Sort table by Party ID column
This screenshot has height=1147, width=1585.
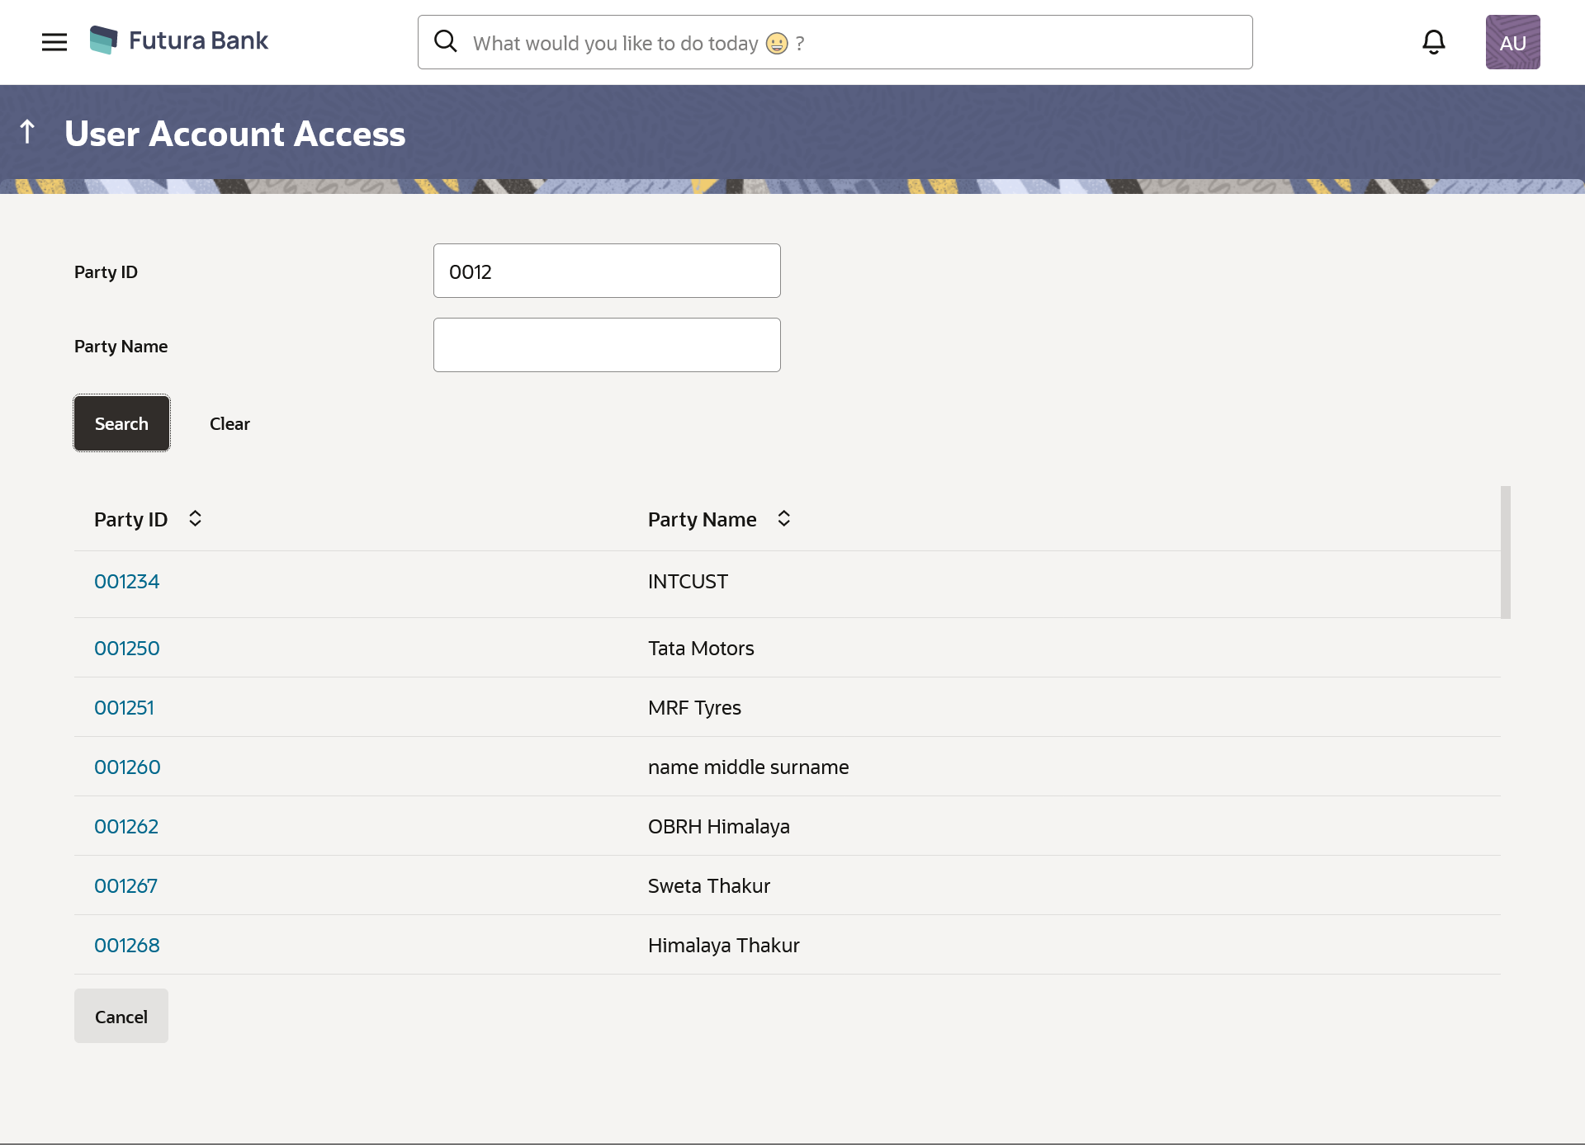tap(195, 519)
